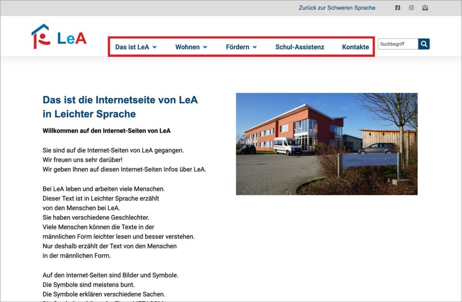The image size is (462, 302).
Task: Open the Kontakte menu item
Action: tap(355, 47)
